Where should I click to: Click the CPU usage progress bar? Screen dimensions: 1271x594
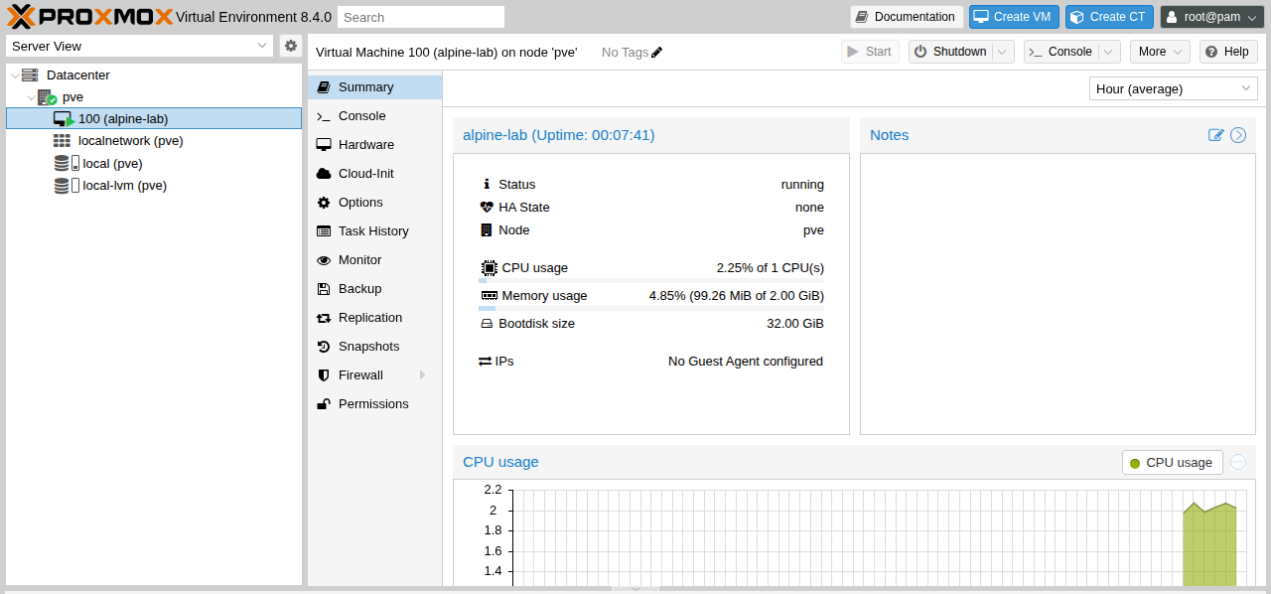[x=651, y=281]
